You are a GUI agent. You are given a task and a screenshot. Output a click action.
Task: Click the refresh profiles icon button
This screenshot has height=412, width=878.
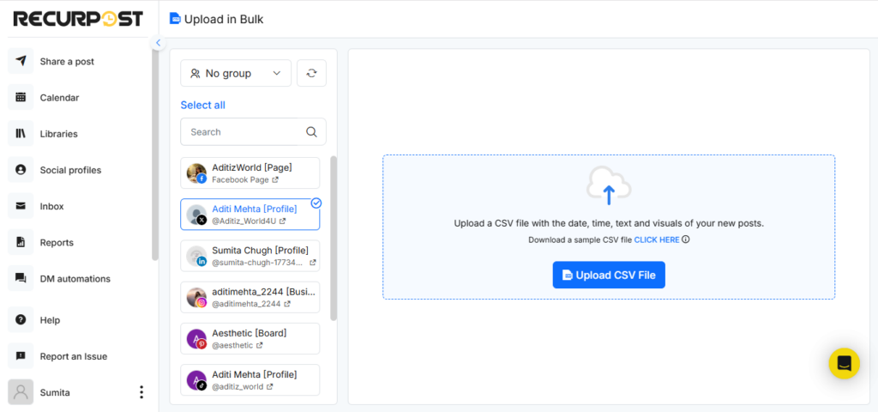point(311,74)
